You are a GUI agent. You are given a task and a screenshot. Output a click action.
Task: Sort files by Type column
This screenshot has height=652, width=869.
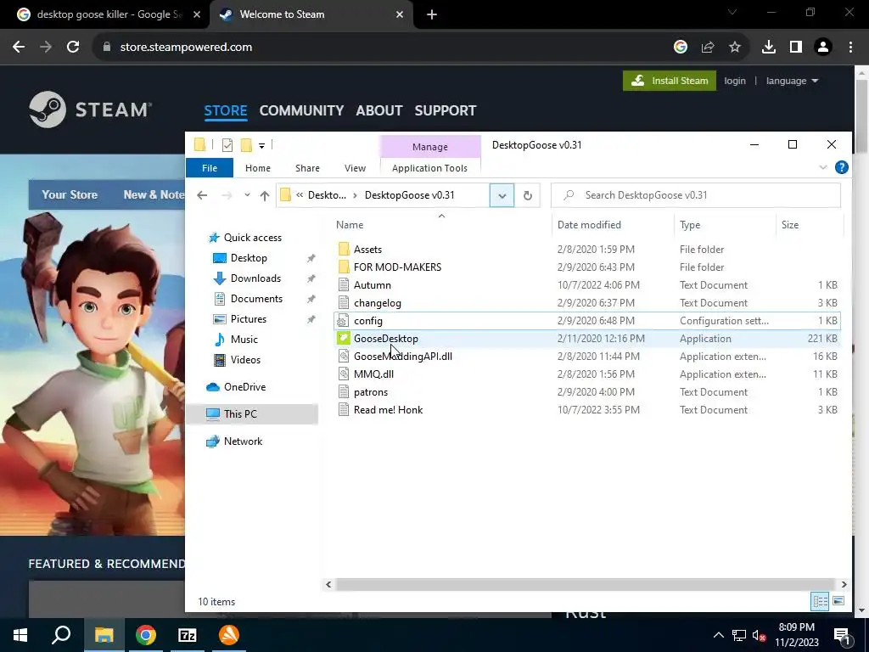click(725, 224)
